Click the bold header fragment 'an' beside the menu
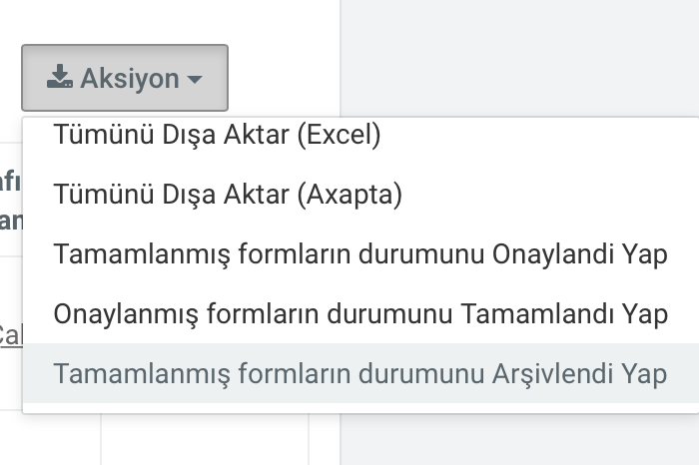 11,221
